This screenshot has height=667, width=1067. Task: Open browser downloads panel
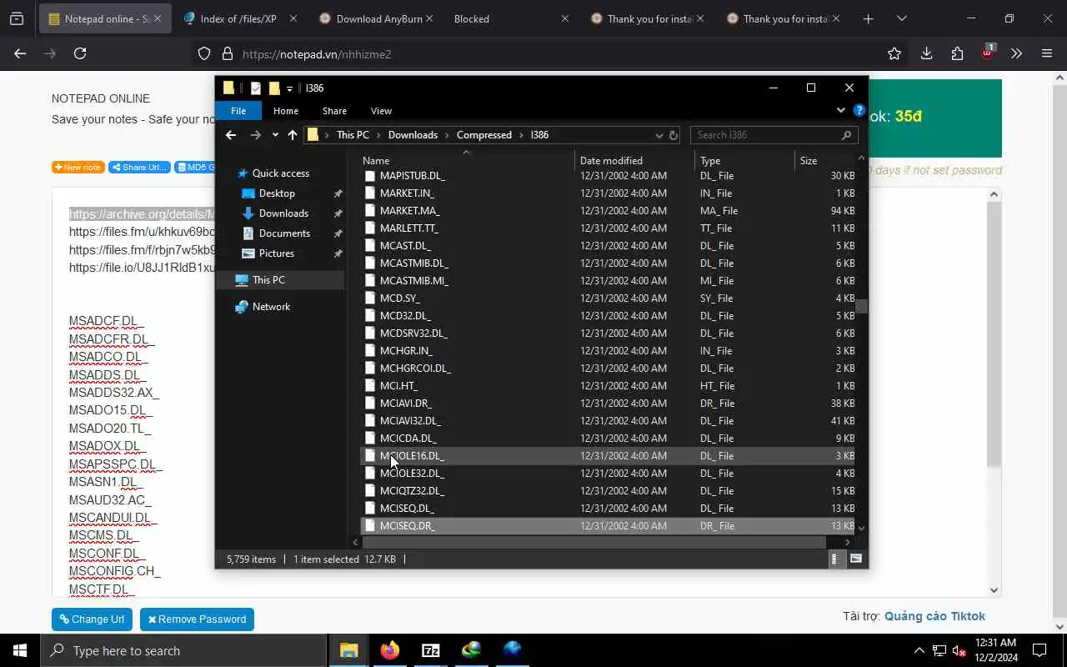(926, 53)
